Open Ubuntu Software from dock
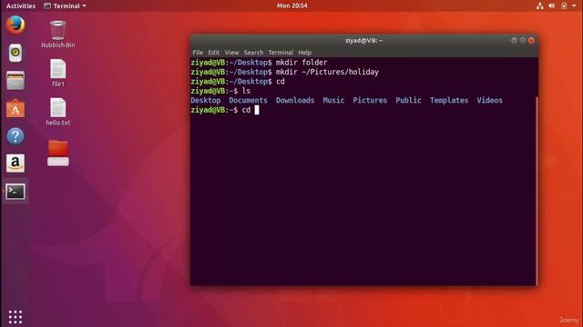The image size is (583, 327). [x=15, y=108]
